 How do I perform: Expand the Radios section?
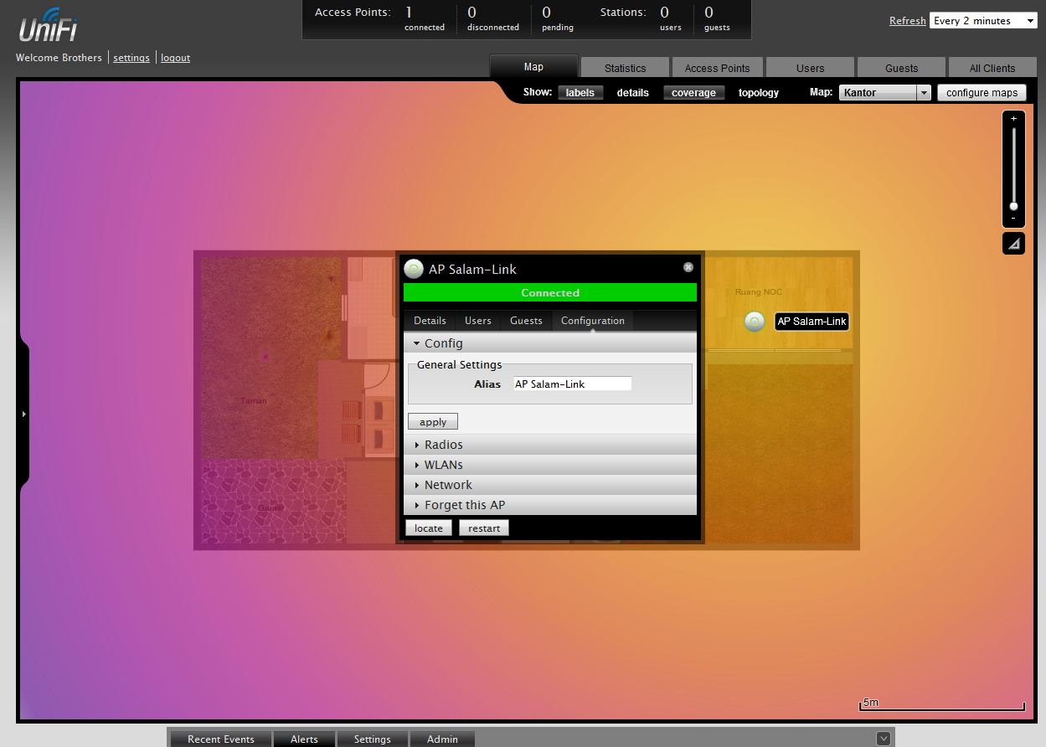[550, 445]
